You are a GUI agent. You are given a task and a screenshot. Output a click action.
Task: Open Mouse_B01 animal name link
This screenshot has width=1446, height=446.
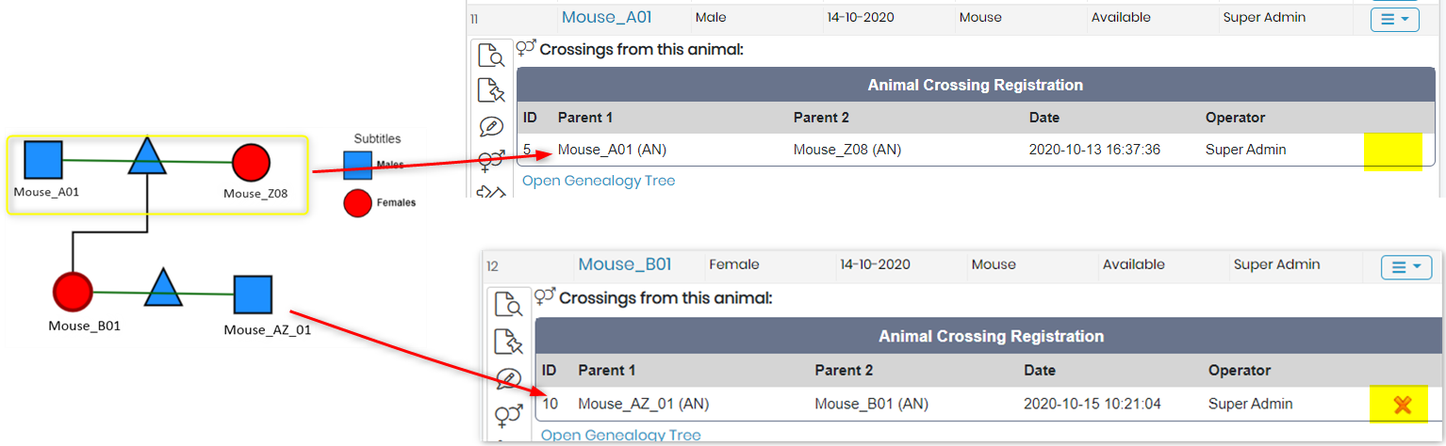[x=624, y=264]
